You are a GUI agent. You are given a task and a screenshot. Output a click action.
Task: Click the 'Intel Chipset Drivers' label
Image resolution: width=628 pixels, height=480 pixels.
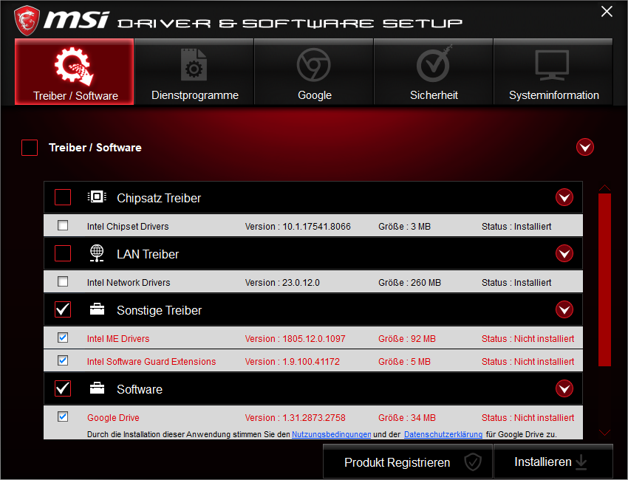128,227
